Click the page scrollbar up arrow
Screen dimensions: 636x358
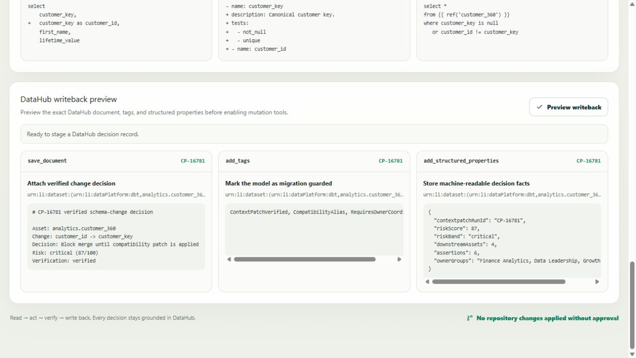632,4
